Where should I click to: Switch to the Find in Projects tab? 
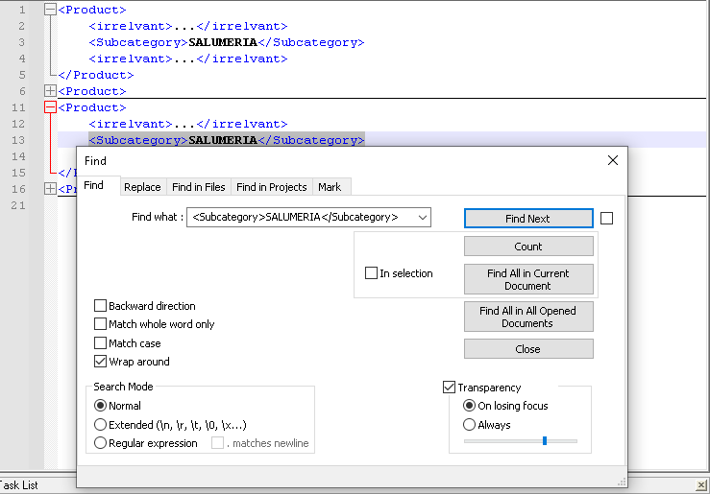click(x=272, y=187)
